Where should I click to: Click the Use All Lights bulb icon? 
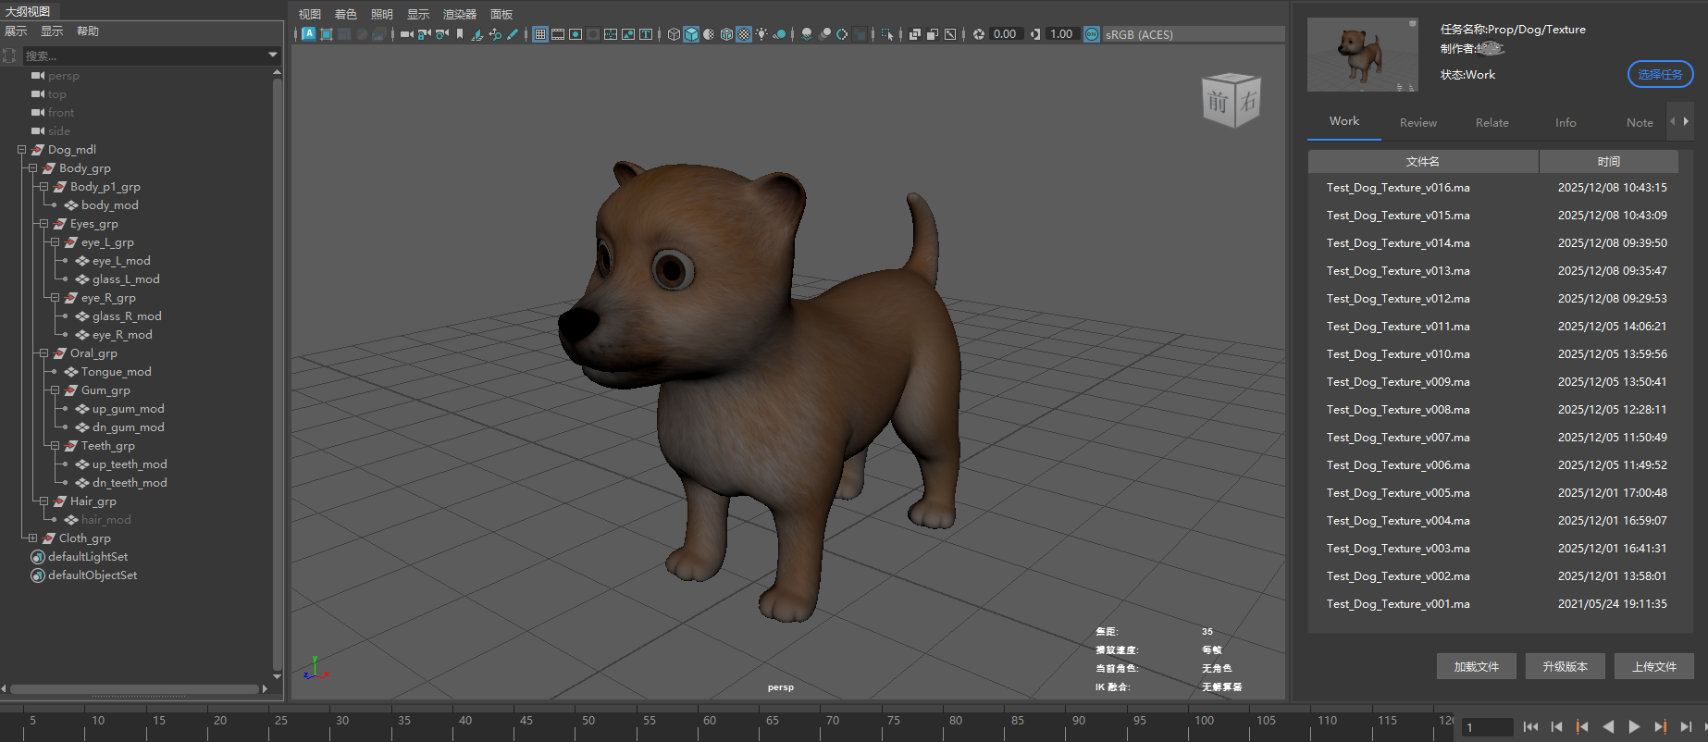(761, 34)
